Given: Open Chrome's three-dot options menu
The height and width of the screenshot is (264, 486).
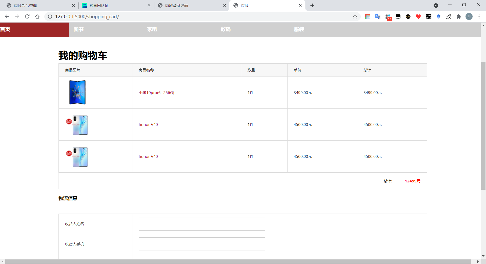Looking at the screenshot, I should (479, 16).
